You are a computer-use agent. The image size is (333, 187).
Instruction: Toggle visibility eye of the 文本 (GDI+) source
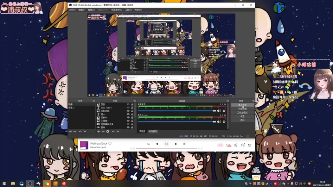pos(128,108)
